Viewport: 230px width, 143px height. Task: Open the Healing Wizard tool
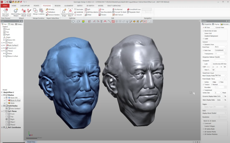[23, 12]
